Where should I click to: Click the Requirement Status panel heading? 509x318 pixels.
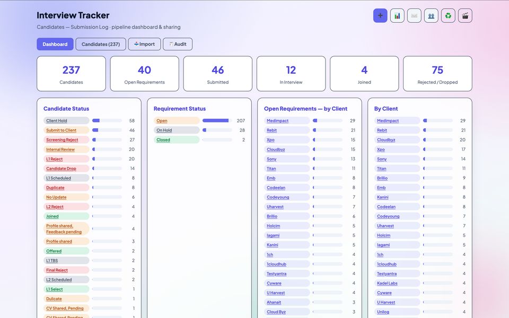pyautogui.click(x=180, y=109)
